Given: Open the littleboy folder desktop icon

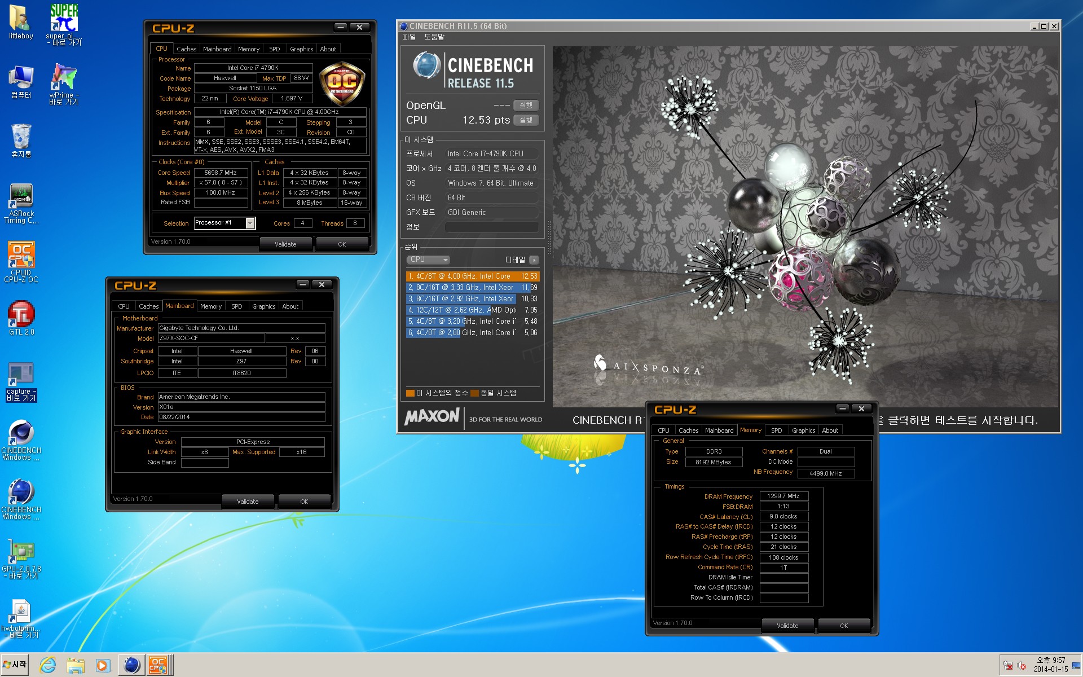Looking at the screenshot, I should point(21,21).
